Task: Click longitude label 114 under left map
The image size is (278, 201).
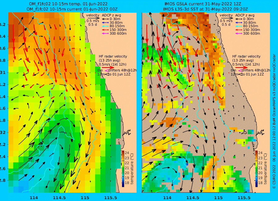Action: 34,198
